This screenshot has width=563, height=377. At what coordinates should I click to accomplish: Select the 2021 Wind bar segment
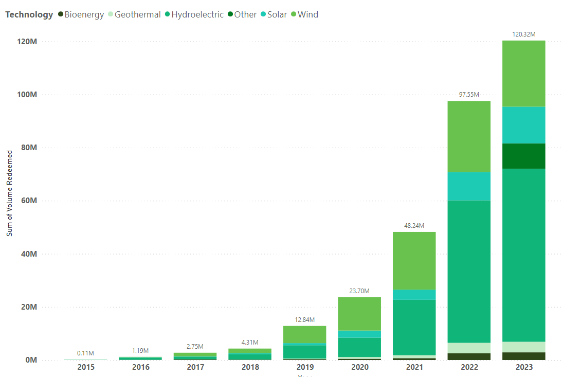click(x=414, y=261)
